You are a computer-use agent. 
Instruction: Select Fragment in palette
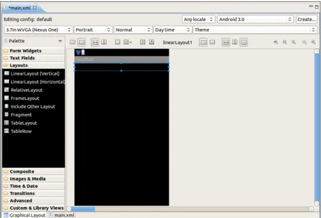(34, 114)
